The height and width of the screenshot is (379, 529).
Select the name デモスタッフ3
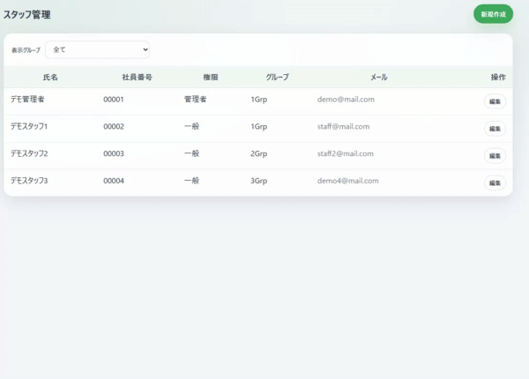tap(29, 181)
